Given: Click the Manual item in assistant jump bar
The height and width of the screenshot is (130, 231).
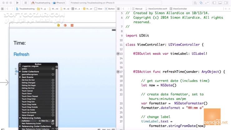Looking at the screenshot, I should 139,9.
